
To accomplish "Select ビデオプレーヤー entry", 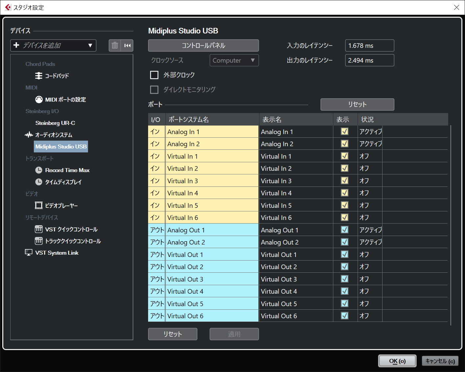I will tap(61, 206).
